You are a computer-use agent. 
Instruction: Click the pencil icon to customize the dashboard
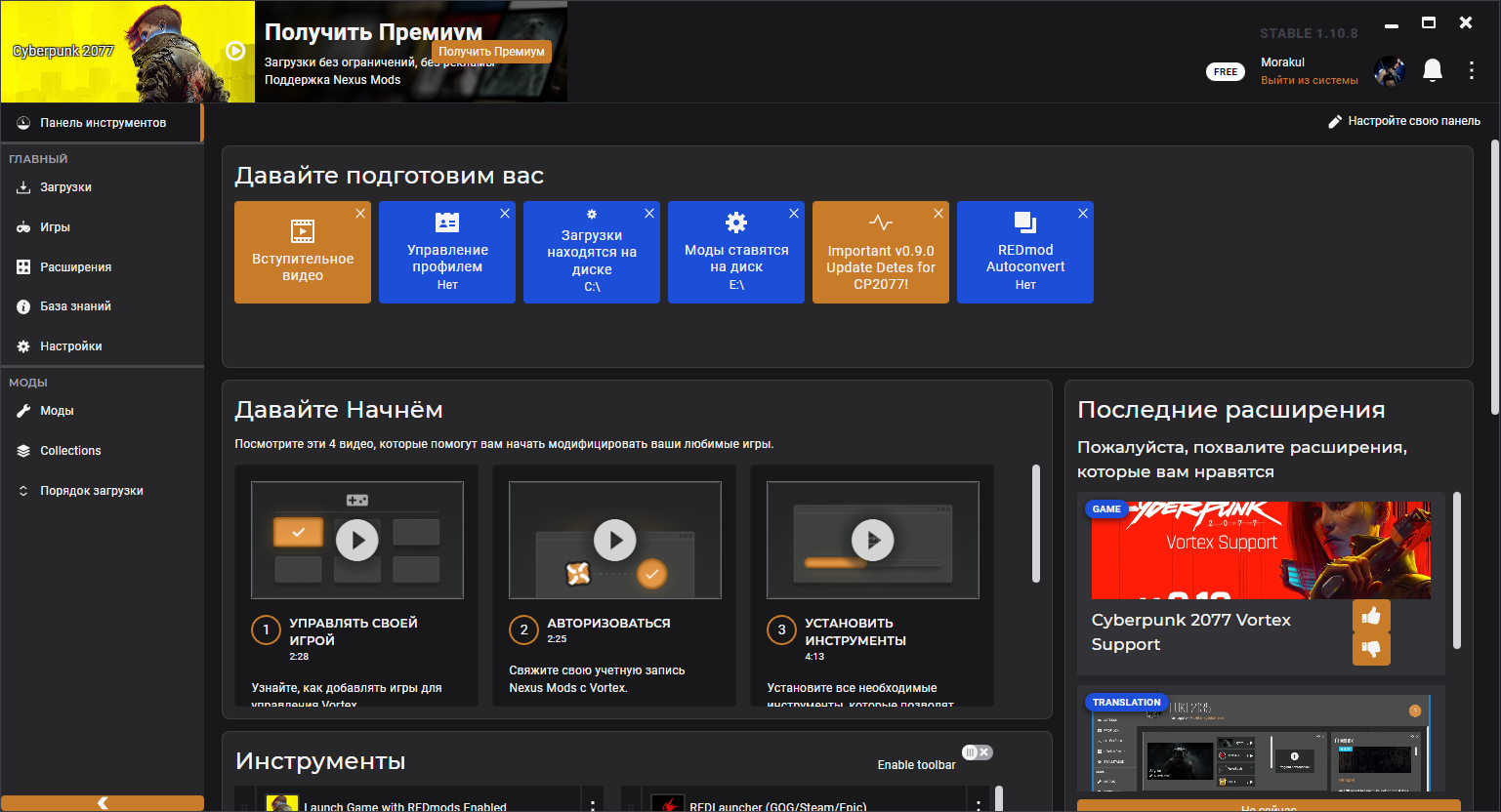pyautogui.click(x=1335, y=121)
